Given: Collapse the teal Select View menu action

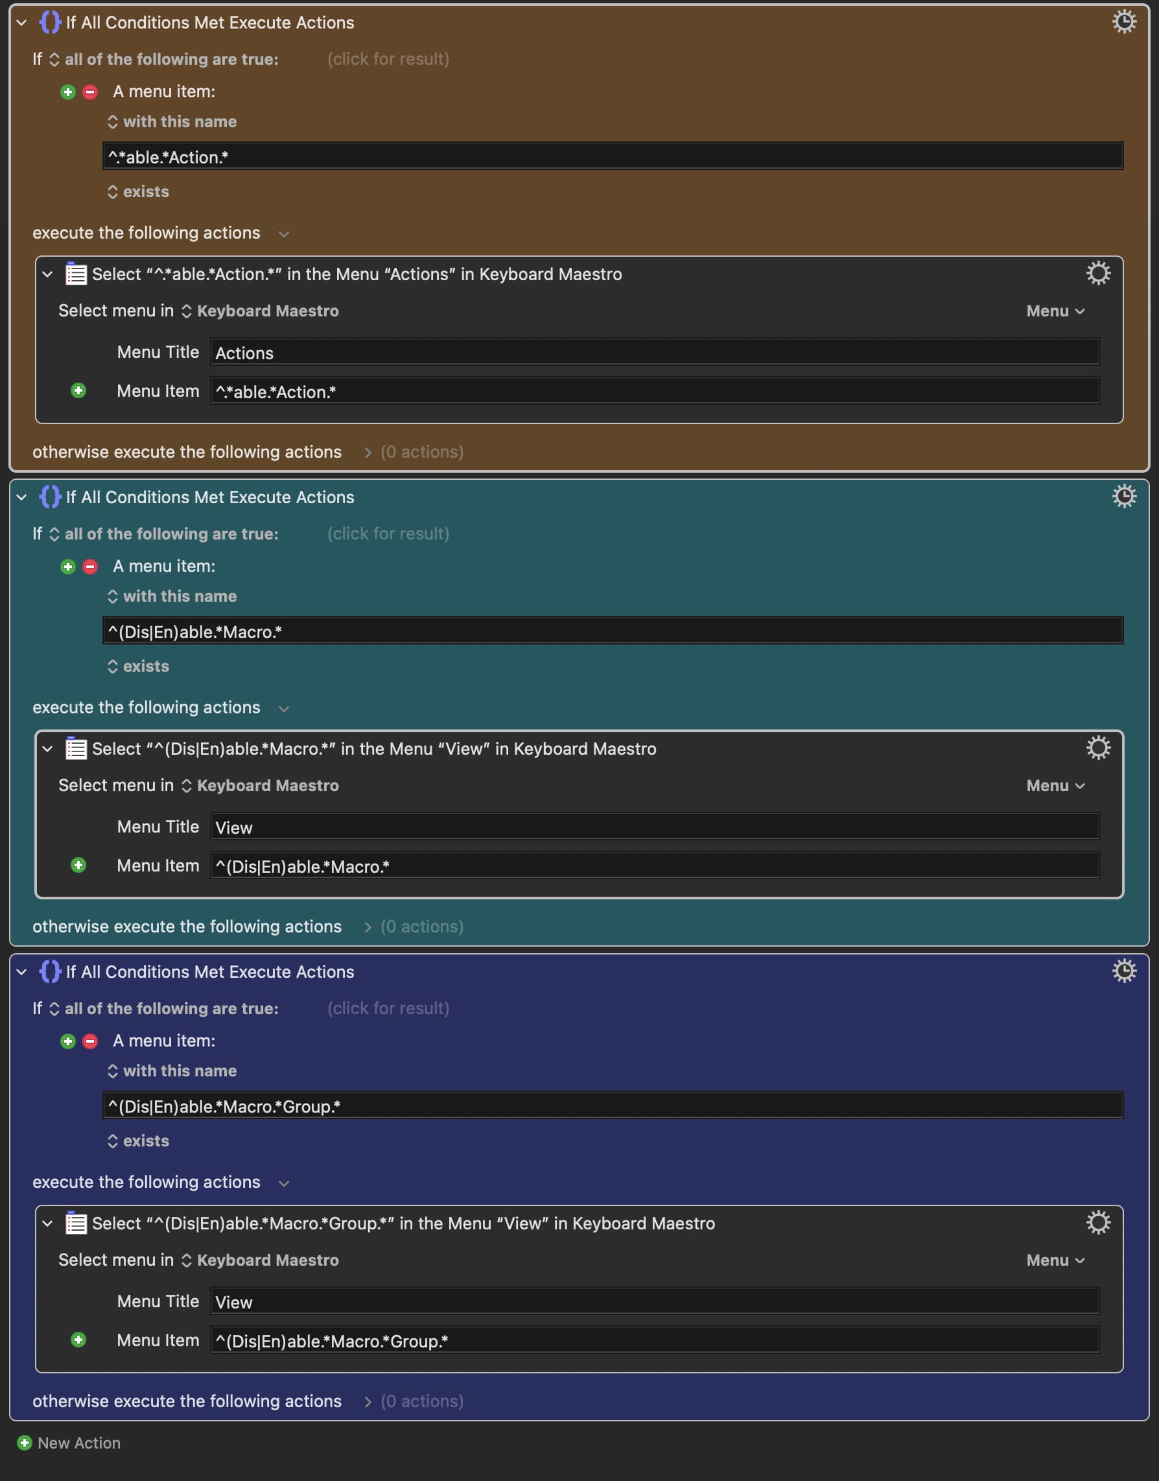Looking at the screenshot, I should tap(47, 749).
